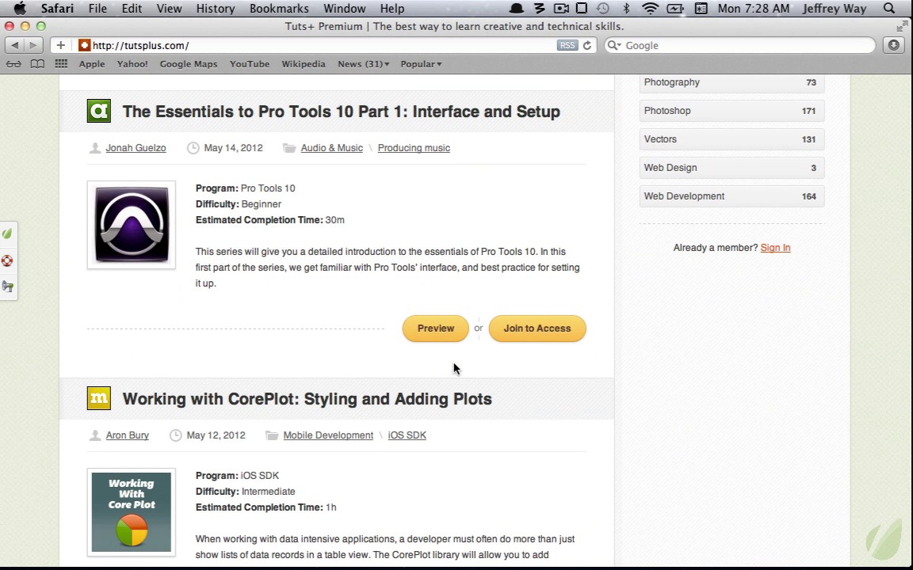Open Spotlight search magnifier in menu bar
This screenshot has height=570, width=913.
tap(888, 8)
